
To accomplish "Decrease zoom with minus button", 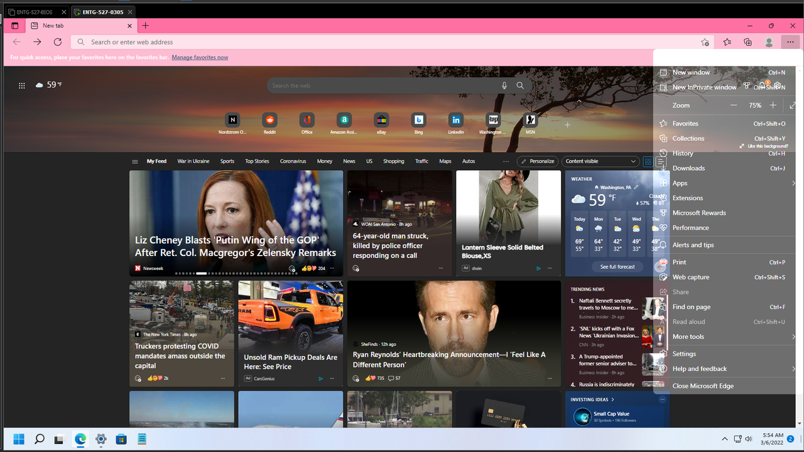I will tap(733, 105).
